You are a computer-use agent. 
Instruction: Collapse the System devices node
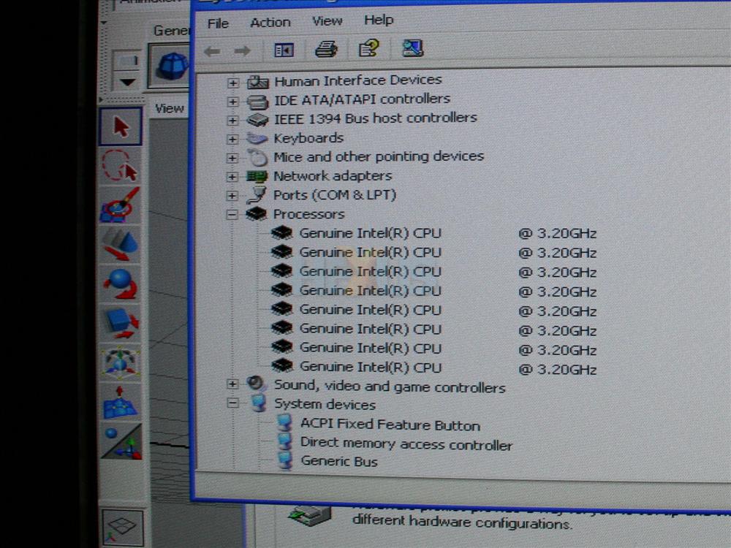pyautogui.click(x=232, y=403)
